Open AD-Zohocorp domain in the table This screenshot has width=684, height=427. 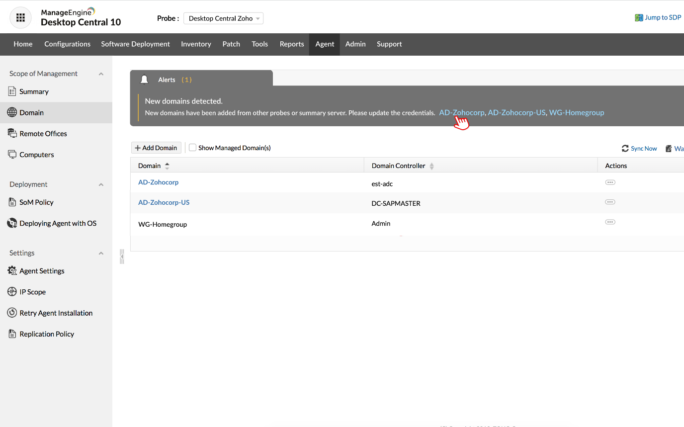[158, 182]
